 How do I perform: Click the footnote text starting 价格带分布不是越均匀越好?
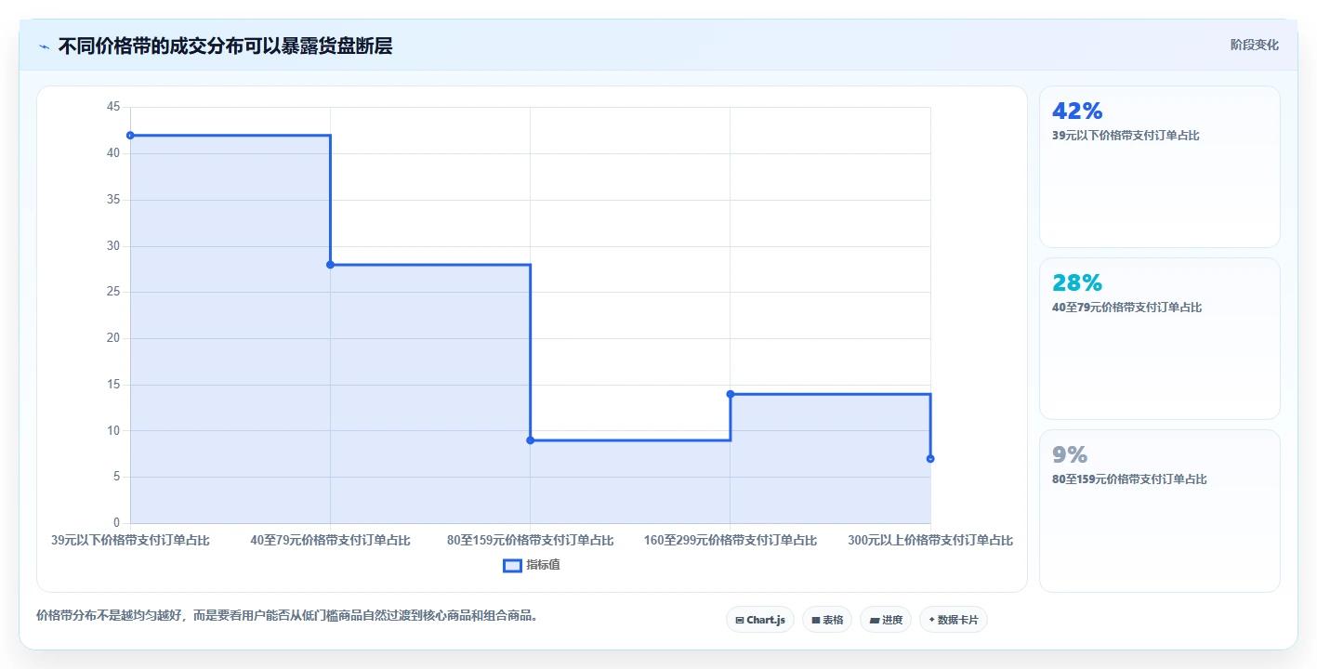coord(287,615)
